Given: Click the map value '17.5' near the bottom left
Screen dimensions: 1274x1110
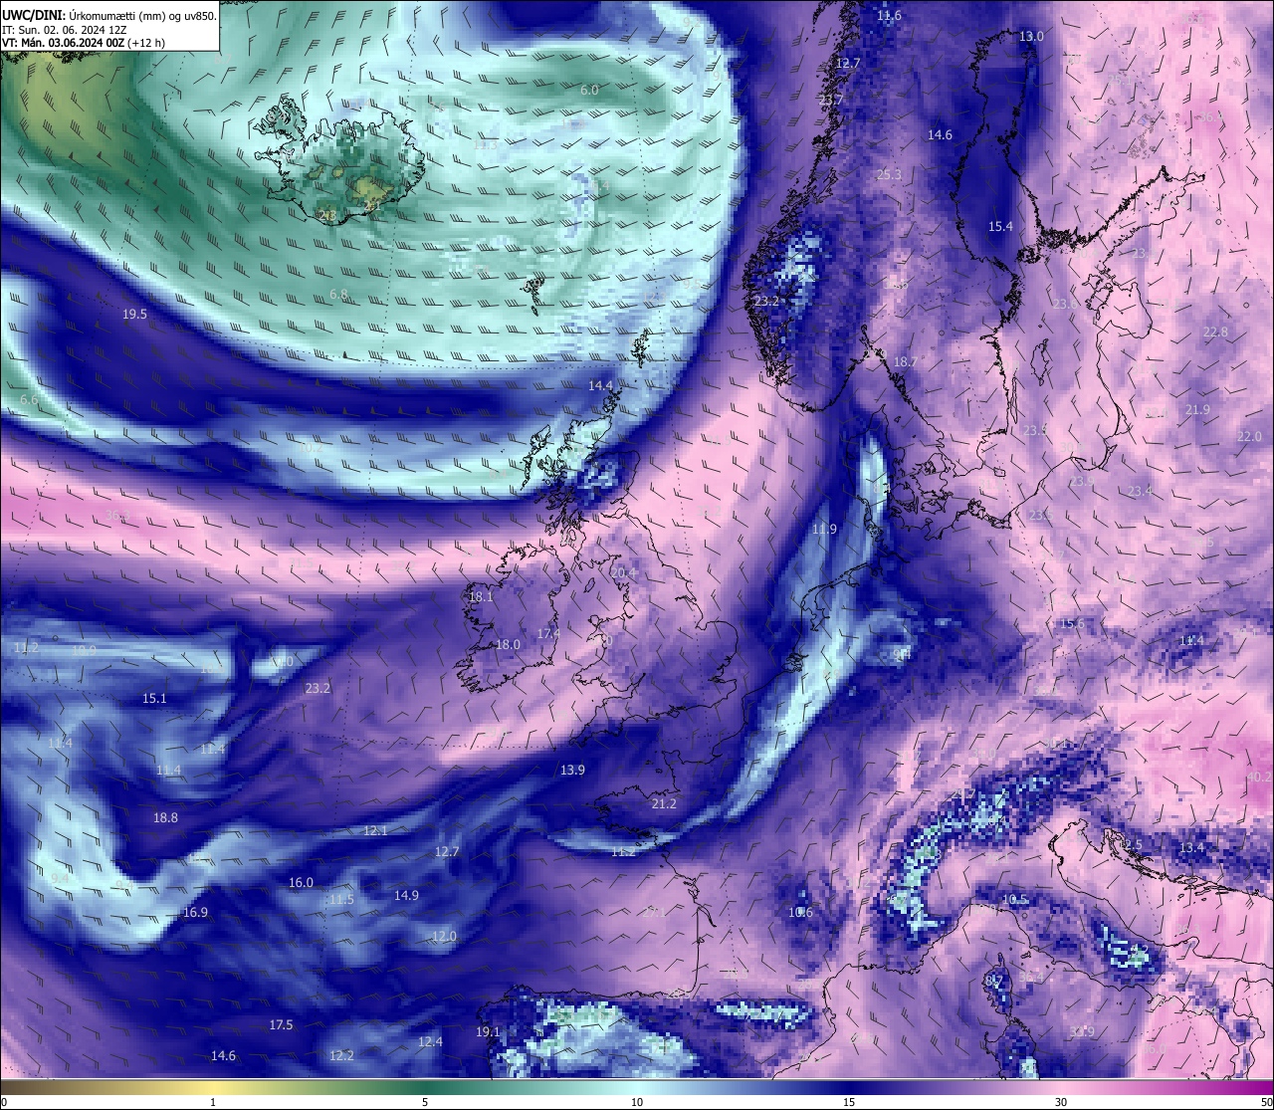Looking at the screenshot, I should pos(281,1025).
